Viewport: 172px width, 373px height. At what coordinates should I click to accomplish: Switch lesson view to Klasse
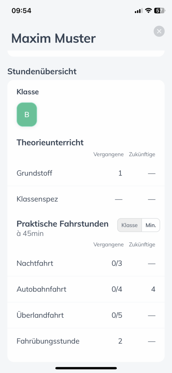[129, 225]
